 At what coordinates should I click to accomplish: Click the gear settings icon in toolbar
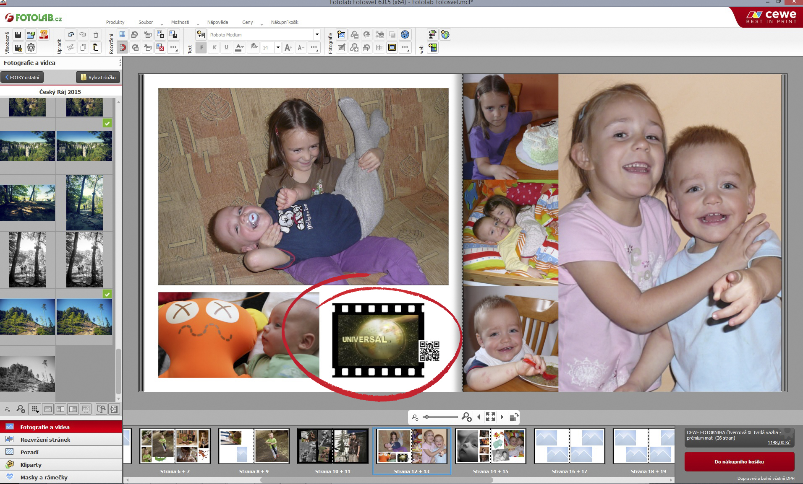pyautogui.click(x=31, y=48)
